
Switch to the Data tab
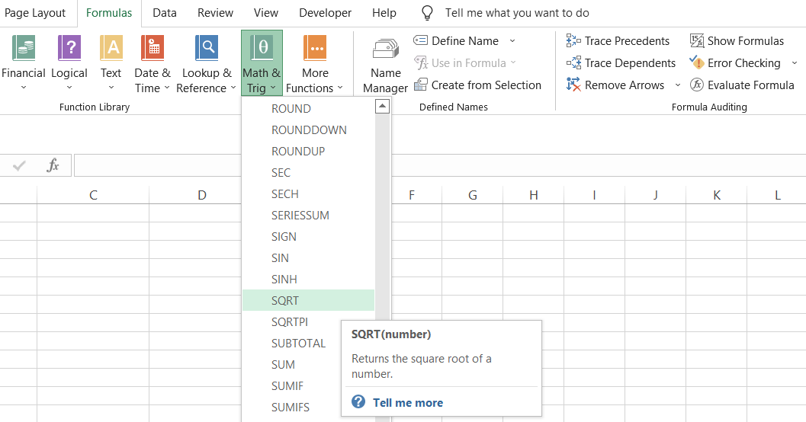(164, 13)
